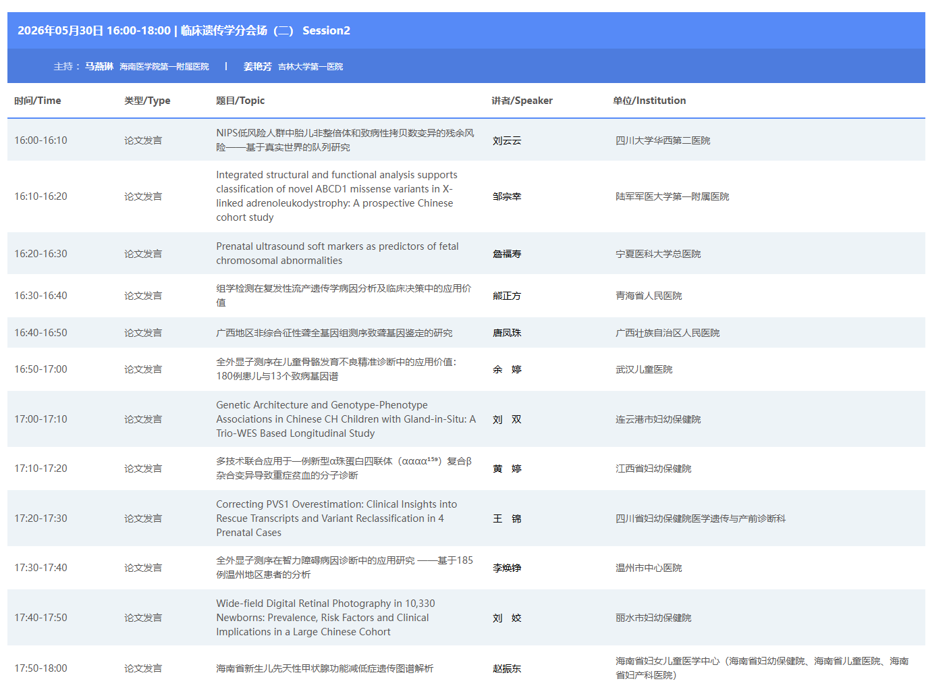The width and height of the screenshot is (926, 694).
Task: Select the 17:20-17:30 time cell
Action: pyautogui.click(x=41, y=518)
